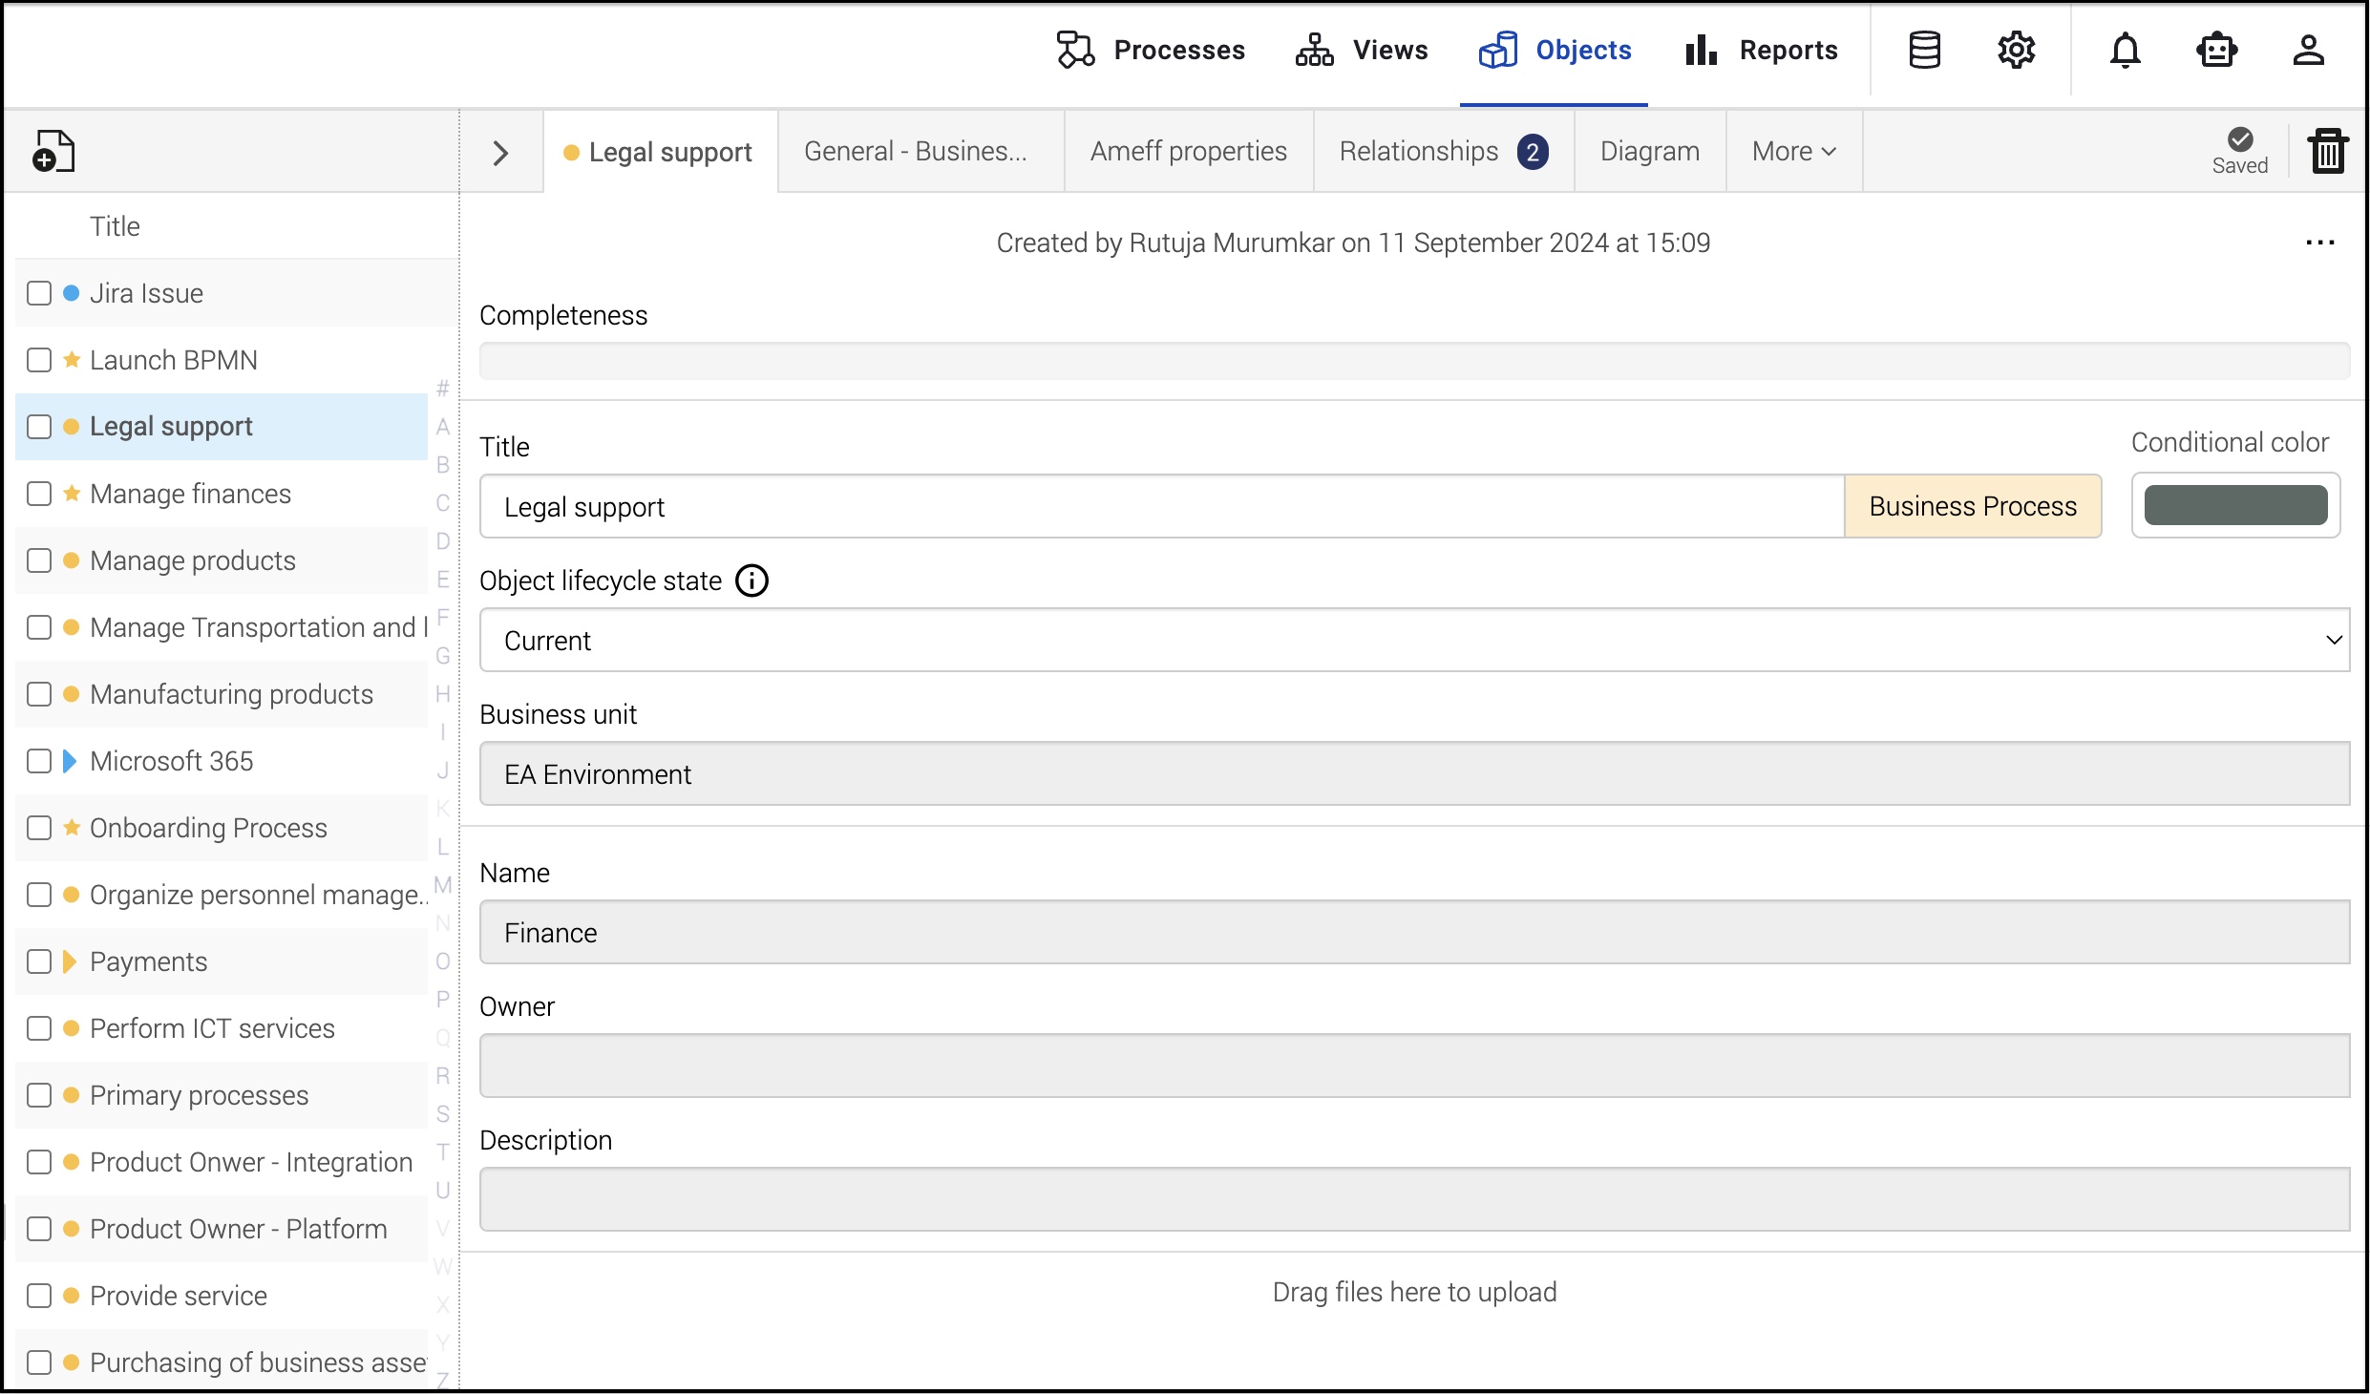This screenshot has height=1394, width=2370.
Task: Click the star icon beside Onboarding Process
Action: coord(71,828)
